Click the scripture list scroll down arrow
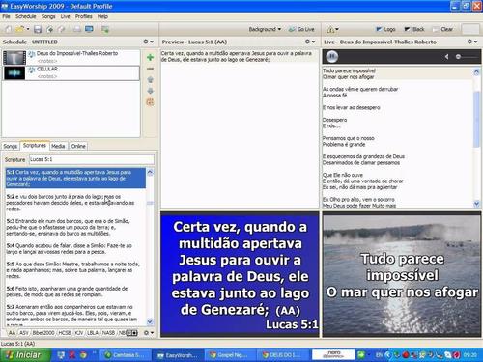 (150, 321)
